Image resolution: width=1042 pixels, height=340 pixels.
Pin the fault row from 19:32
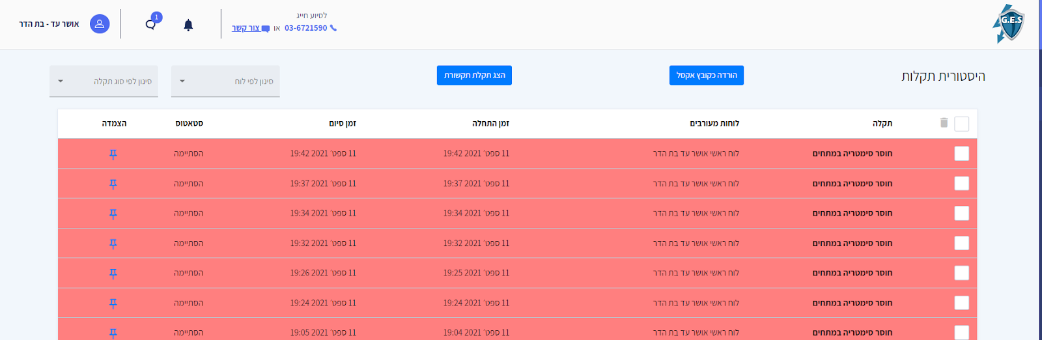click(113, 244)
